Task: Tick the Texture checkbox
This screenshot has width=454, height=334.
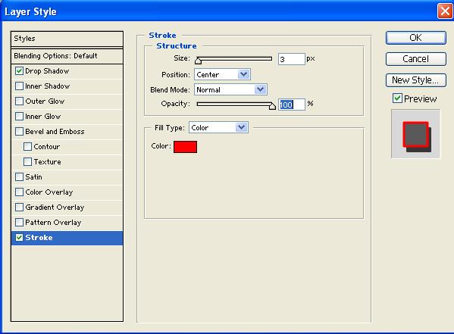Action: (x=27, y=161)
